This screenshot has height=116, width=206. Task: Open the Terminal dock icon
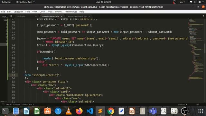(5, 111)
